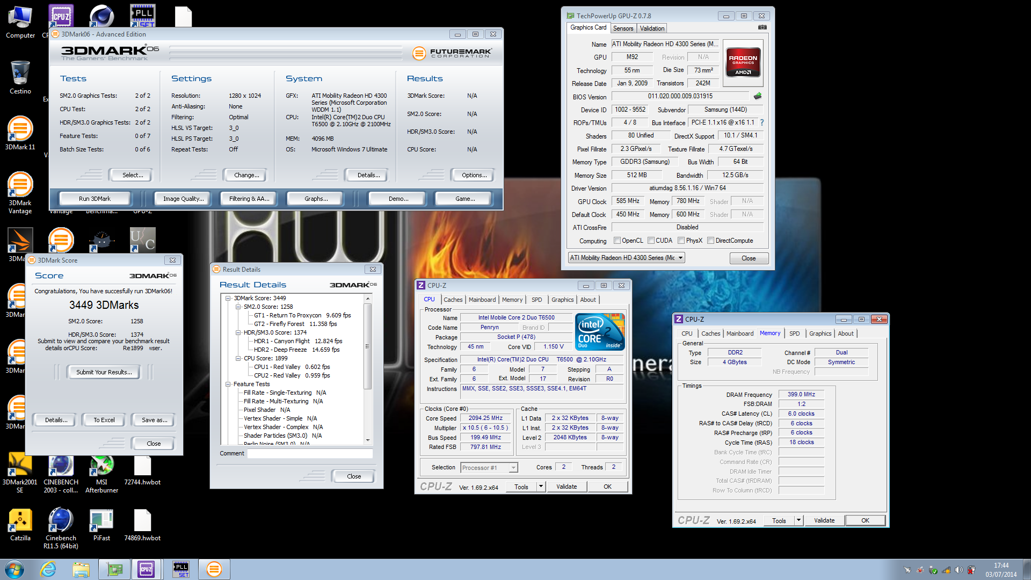This screenshot has height=580, width=1031.
Task: Open the MSI Afterburner desktop shortcut
Action: tap(101, 473)
